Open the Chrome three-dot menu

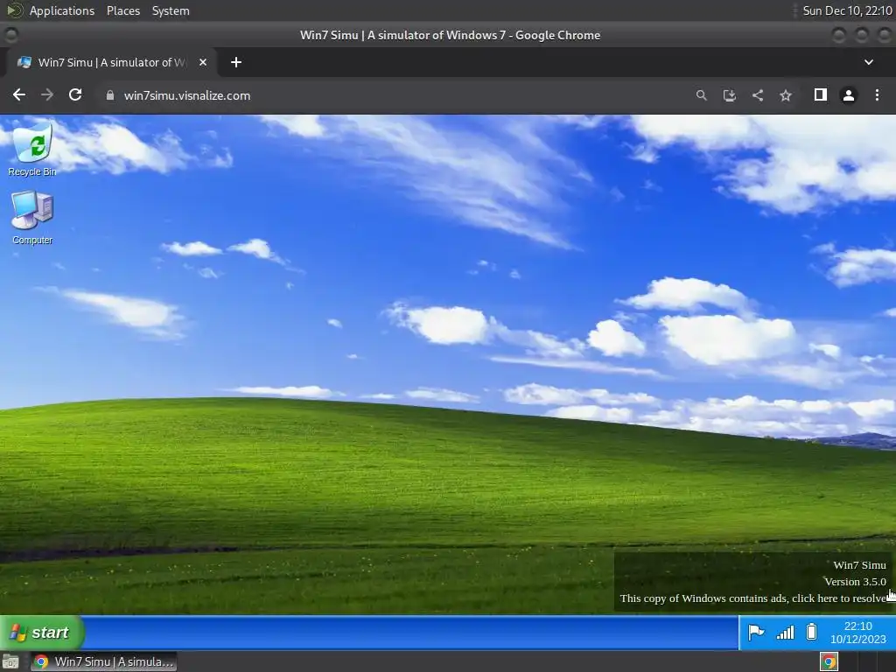click(x=877, y=94)
